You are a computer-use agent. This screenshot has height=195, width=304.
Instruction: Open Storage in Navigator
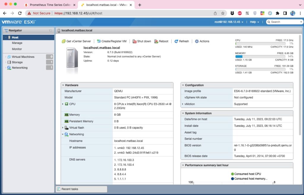click(x=17, y=62)
